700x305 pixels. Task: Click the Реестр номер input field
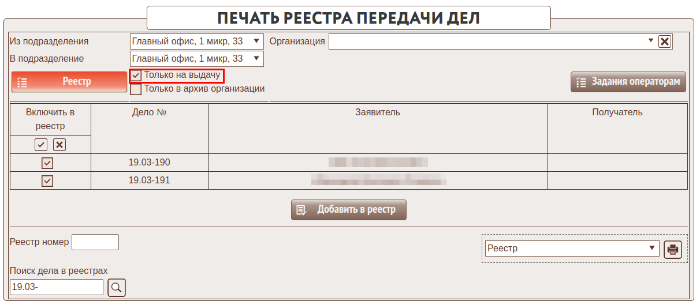pos(95,242)
